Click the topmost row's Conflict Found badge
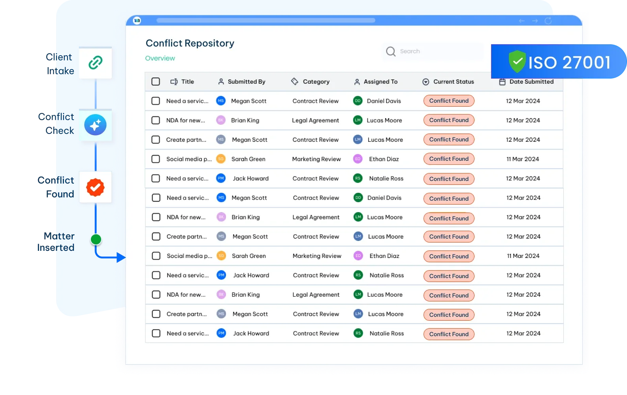The height and width of the screenshot is (395, 627). click(449, 101)
